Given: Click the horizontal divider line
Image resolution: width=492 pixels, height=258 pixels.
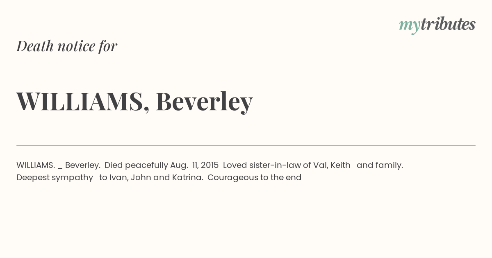Looking at the screenshot, I should pos(246,145).
